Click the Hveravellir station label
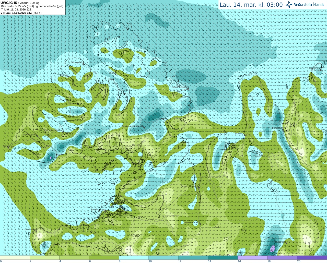327x263 pixels. click(280, 242)
